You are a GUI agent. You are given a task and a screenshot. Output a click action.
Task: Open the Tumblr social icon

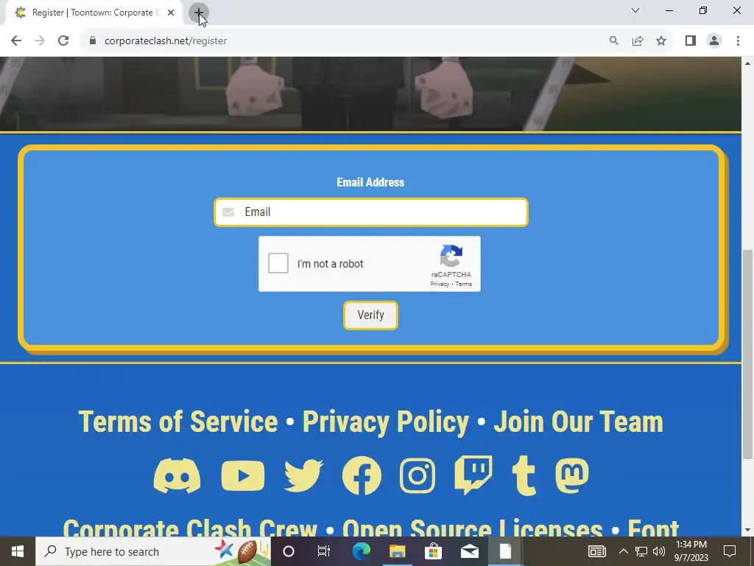(524, 475)
